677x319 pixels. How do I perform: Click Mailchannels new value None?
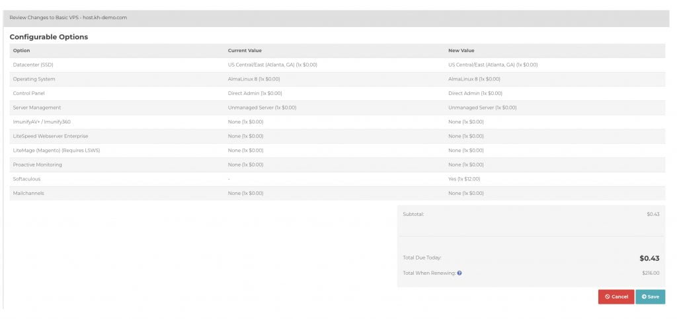pyautogui.click(x=466, y=193)
